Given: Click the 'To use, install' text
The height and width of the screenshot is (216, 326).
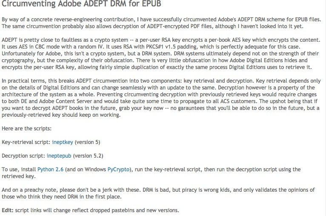Looking at the screenshot, I should click(x=19, y=170).
